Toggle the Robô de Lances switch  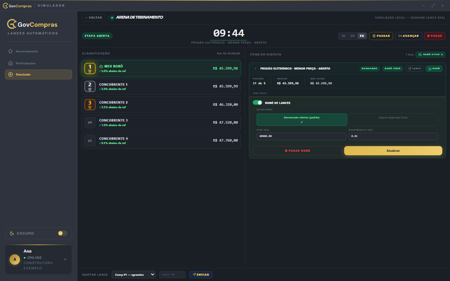coord(257,103)
